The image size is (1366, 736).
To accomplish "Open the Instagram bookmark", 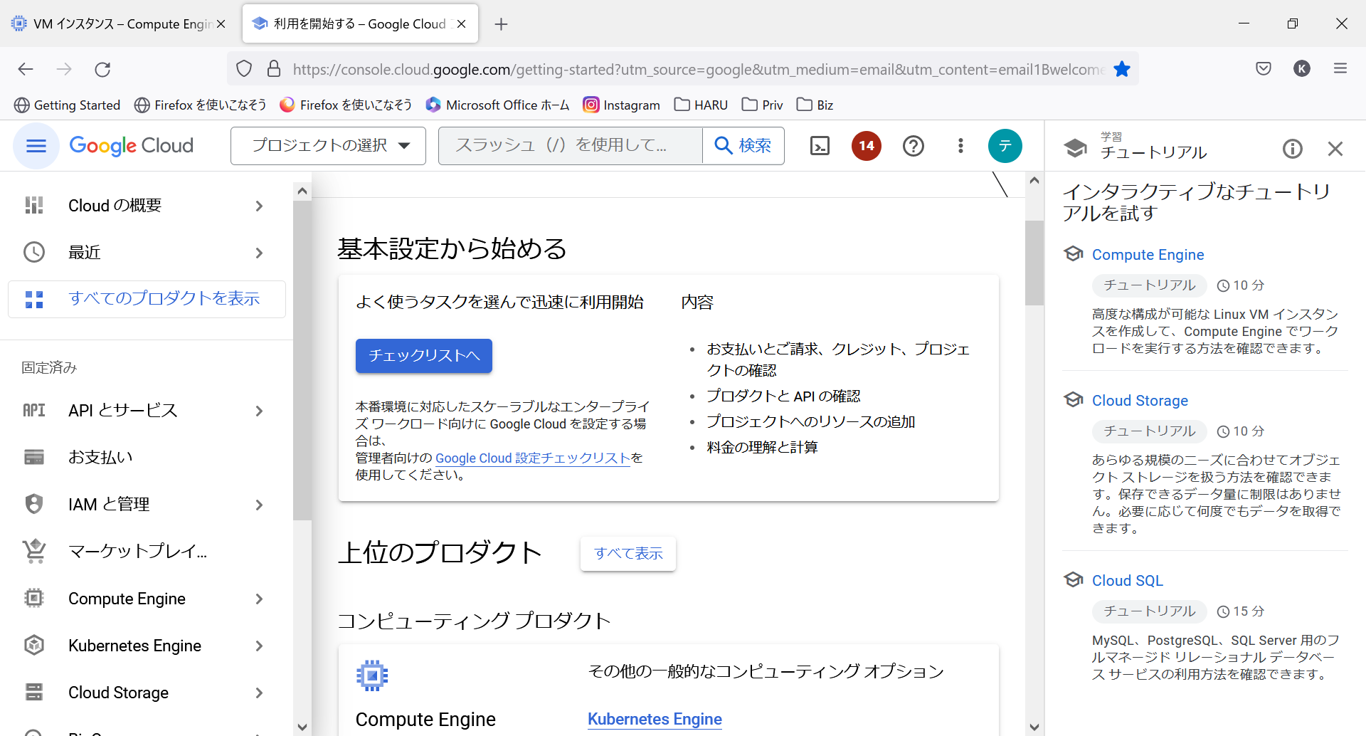I will (x=622, y=105).
